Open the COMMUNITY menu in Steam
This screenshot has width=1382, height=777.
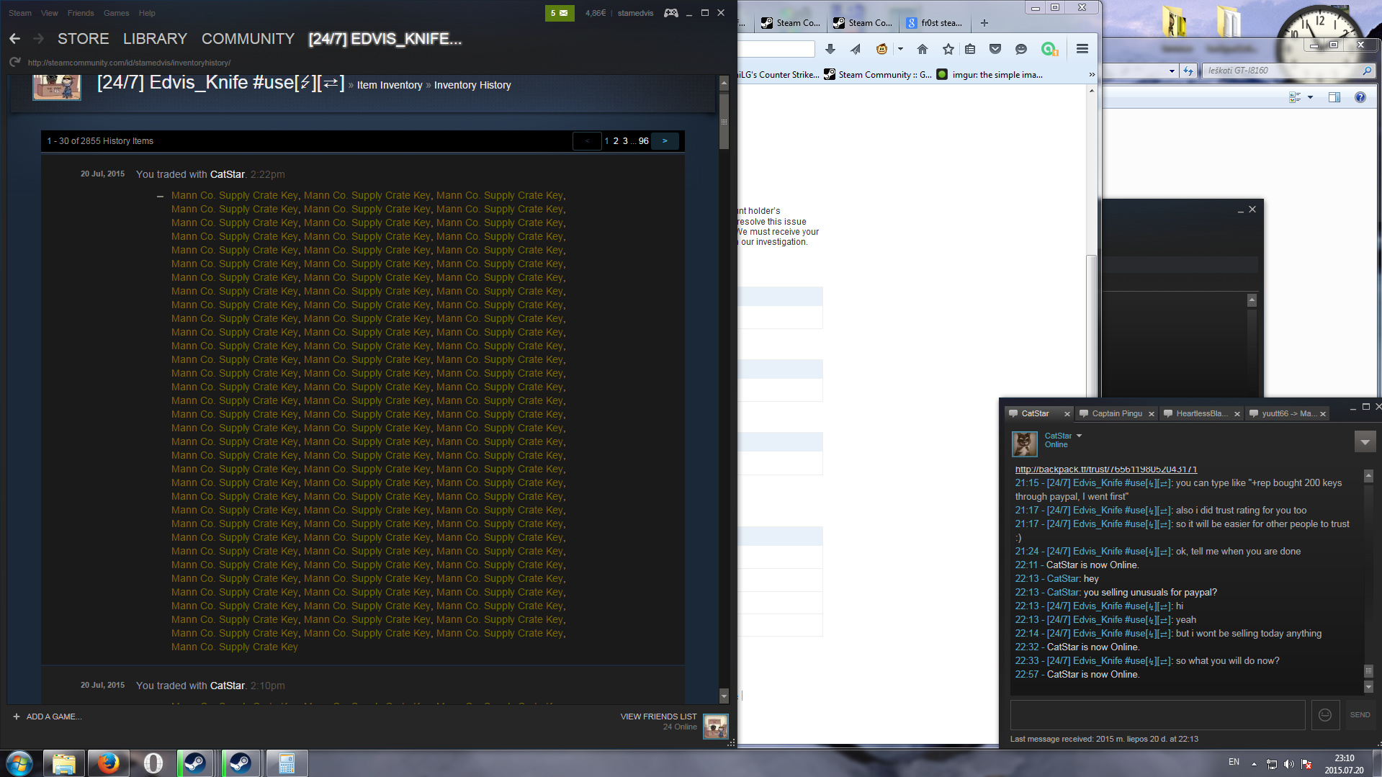pos(248,39)
